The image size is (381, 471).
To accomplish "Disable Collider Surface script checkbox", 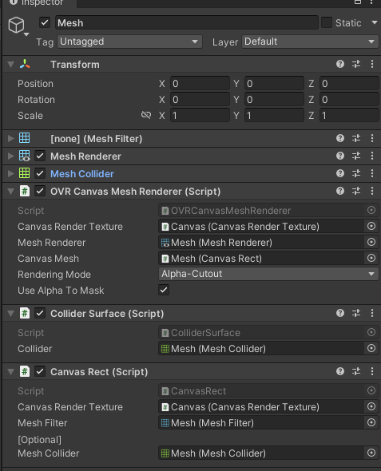I will click(40, 313).
